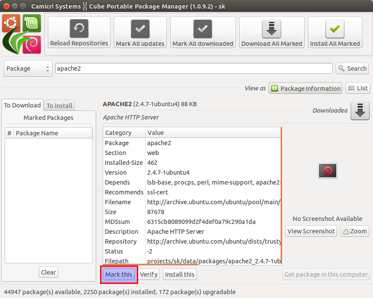
Task: Click the Mark this button
Action: pyautogui.click(x=119, y=274)
